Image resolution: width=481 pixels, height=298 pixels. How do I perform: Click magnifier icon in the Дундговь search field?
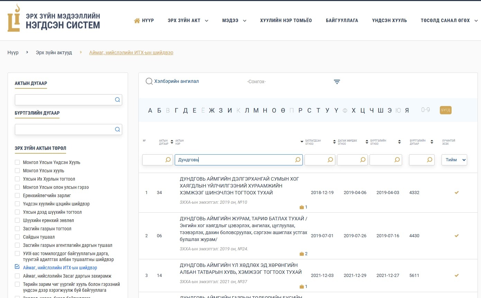point(298,160)
